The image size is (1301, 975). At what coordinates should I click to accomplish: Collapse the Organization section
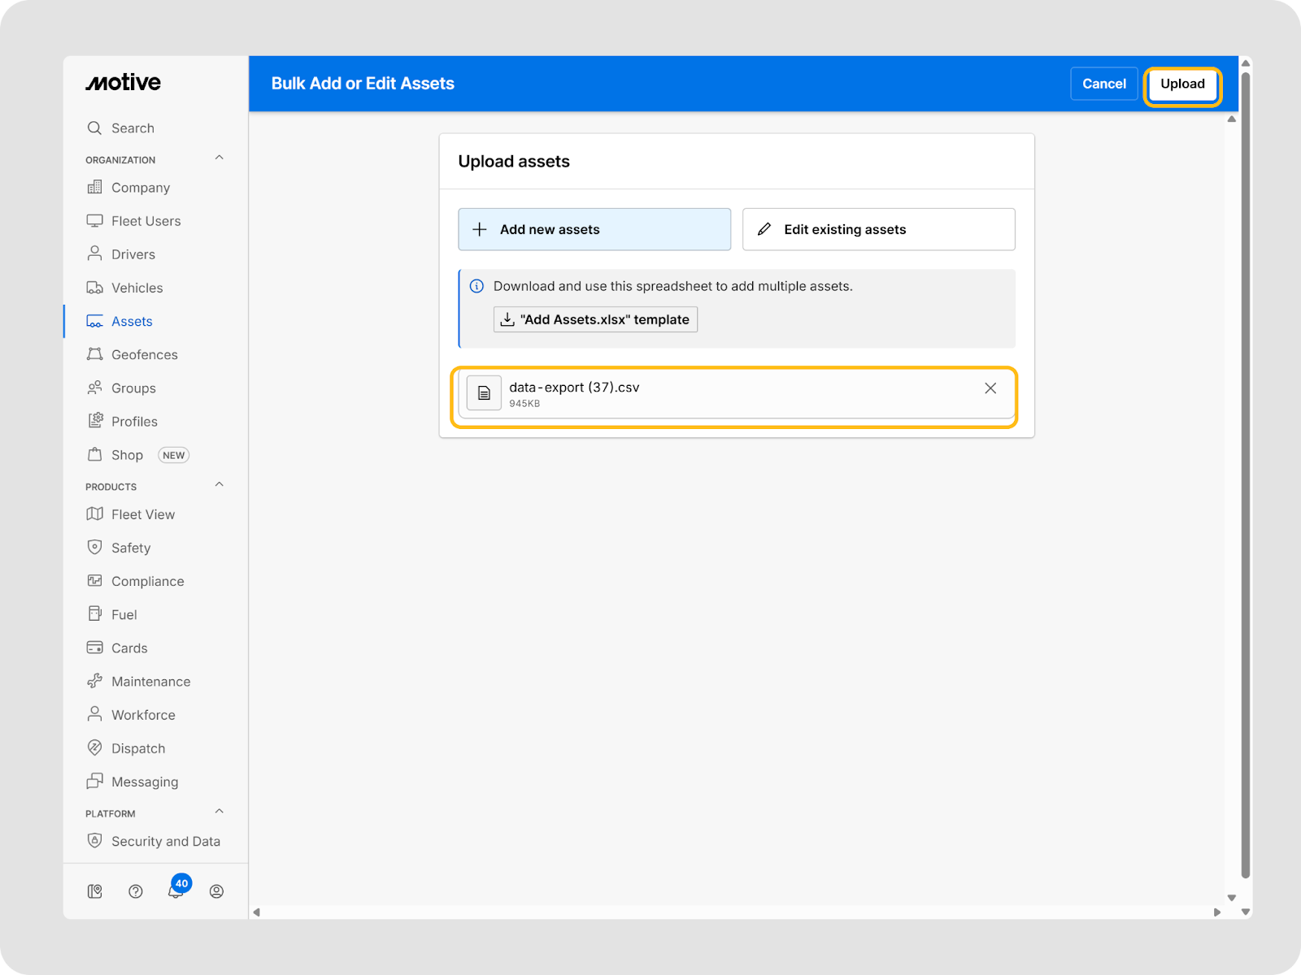click(219, 158)
